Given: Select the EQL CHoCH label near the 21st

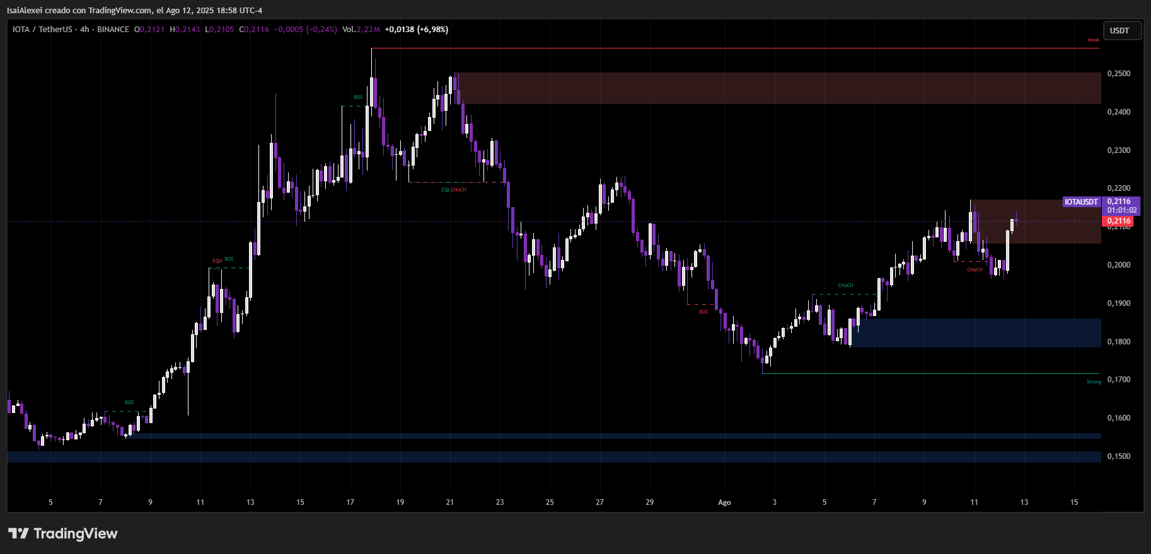Looking at the screenshot, I should pos(454,189).
